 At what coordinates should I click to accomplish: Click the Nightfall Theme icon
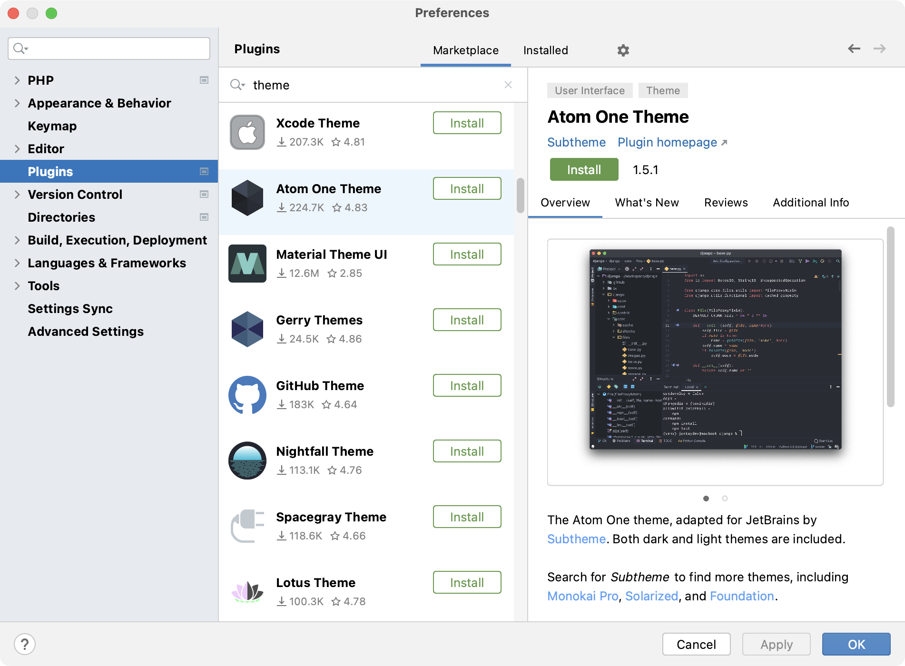(247, 460)
